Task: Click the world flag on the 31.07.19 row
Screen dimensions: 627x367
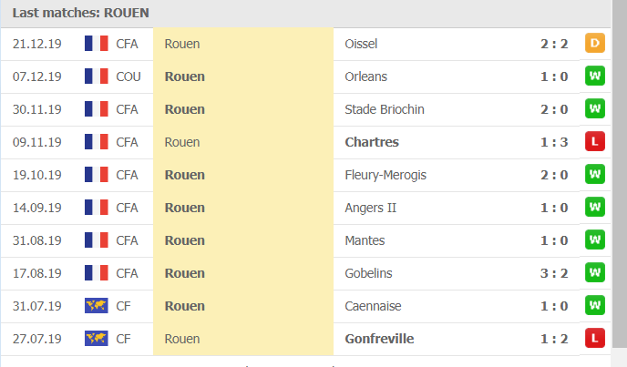Action: 96,306
